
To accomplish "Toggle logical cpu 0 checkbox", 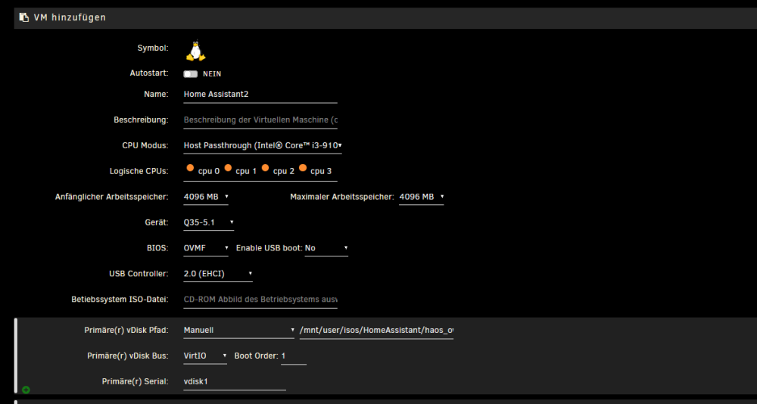I will click(190, 168).
